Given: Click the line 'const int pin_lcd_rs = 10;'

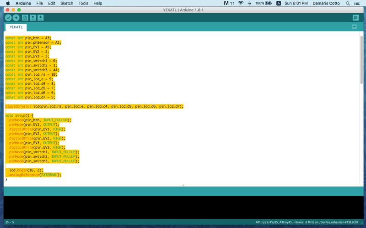Looking at the screenshot, I should [31, 74].
